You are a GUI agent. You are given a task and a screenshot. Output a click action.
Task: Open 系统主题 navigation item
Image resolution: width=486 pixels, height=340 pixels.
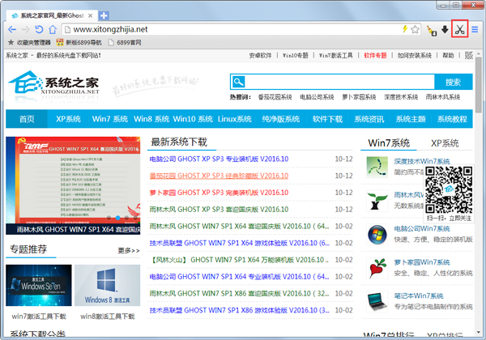click(411, 119)
